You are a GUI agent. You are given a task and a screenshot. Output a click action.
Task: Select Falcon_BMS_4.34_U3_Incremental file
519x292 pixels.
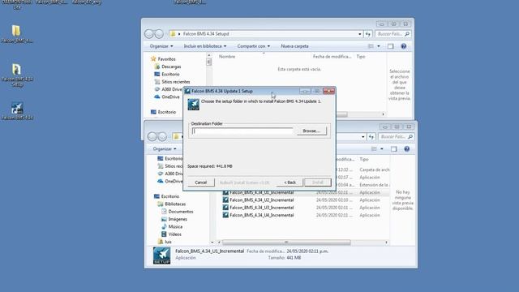261,208
